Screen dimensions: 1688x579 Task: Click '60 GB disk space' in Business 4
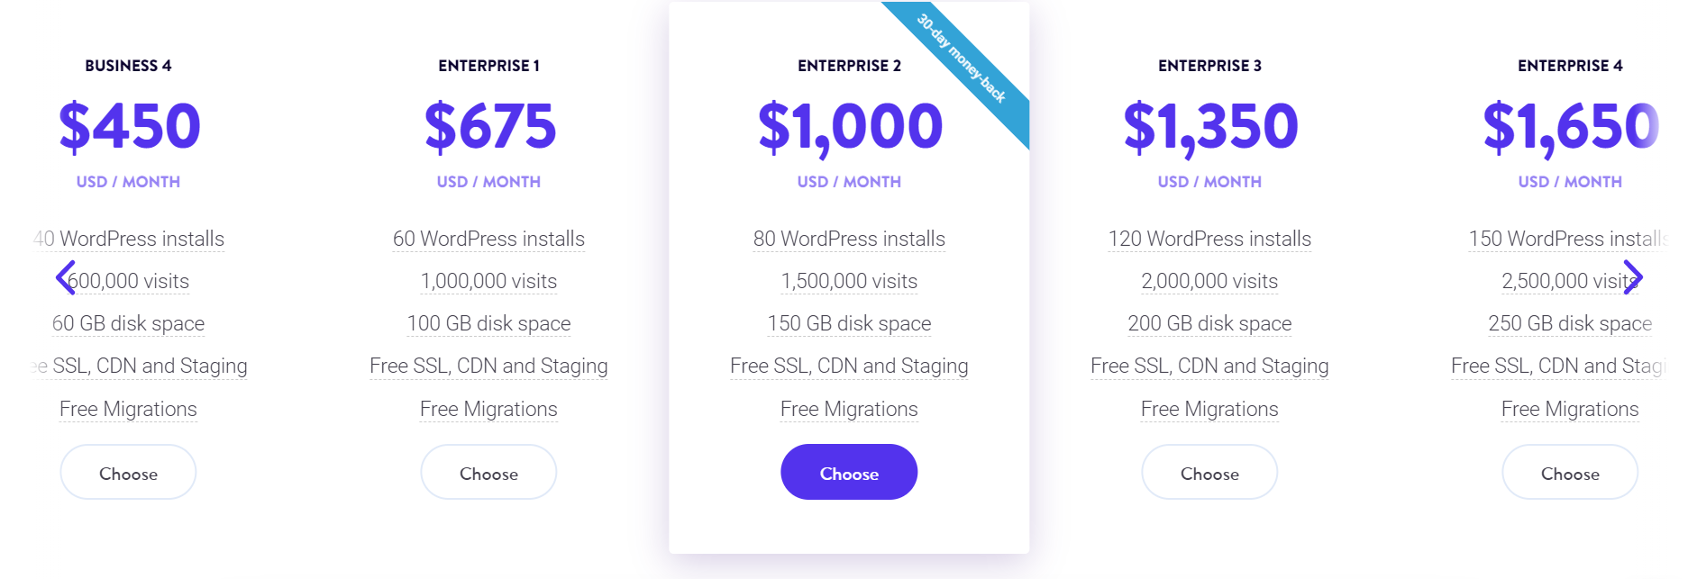(128, 323)
